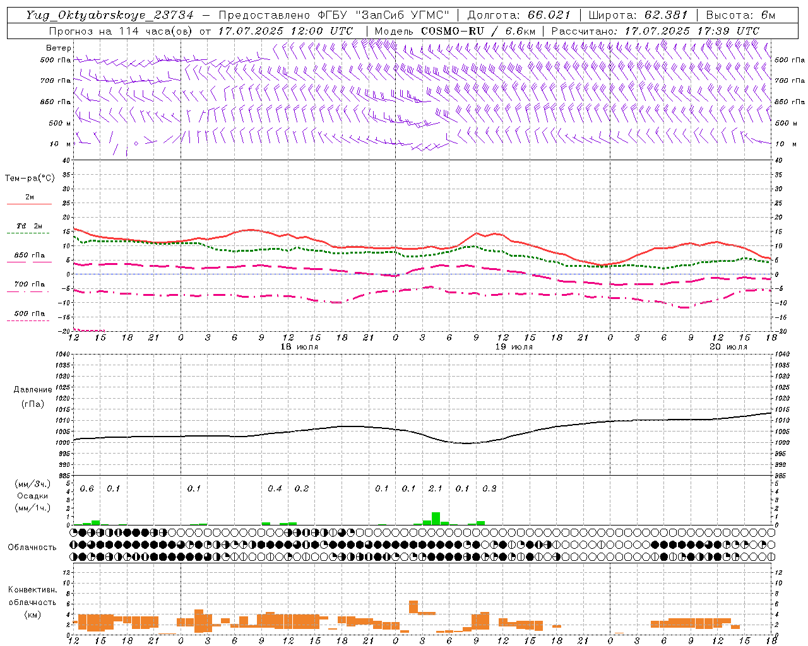Click the model name "COSMO-RU / 6.6км"
This screenshot has width=808, height=646.
tap(478, 31)
